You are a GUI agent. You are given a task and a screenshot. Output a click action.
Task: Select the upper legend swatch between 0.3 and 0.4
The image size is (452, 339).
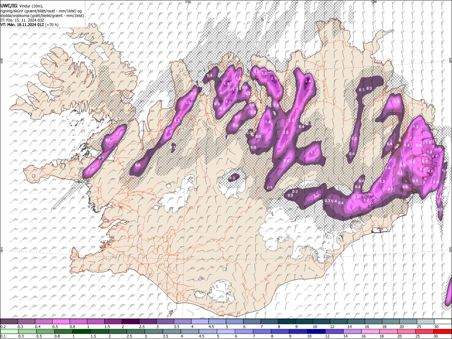pyautogui.click(x=26, y=321)
